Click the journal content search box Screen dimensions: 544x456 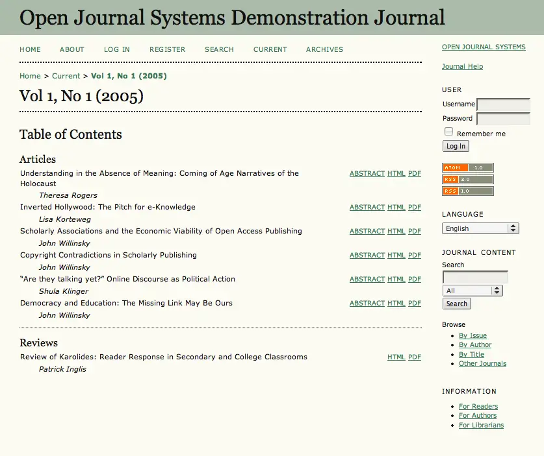(x=474, y=277)
